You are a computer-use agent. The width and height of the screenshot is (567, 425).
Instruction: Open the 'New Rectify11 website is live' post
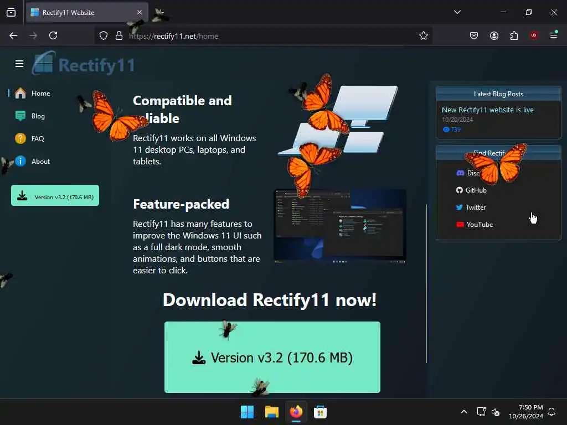(x=487, y=110)
